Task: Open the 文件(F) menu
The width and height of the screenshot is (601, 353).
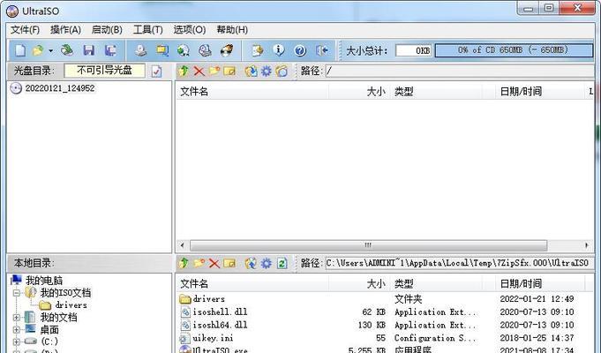Action: tap(25, 29)
